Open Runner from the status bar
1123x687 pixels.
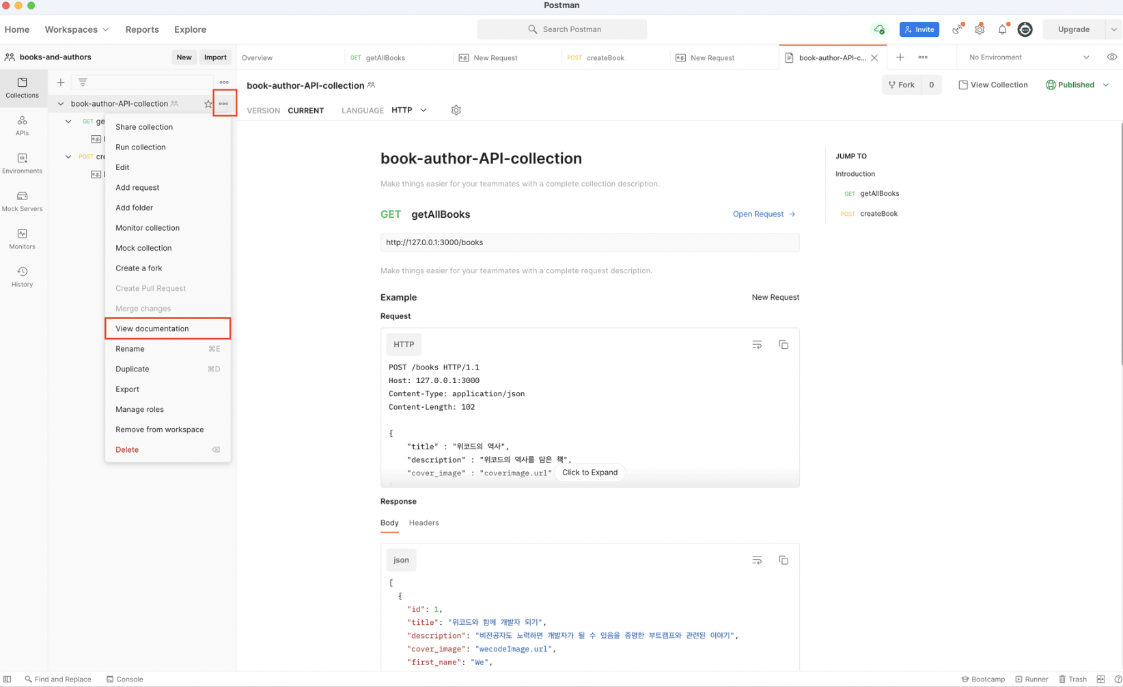point(1031,679)
